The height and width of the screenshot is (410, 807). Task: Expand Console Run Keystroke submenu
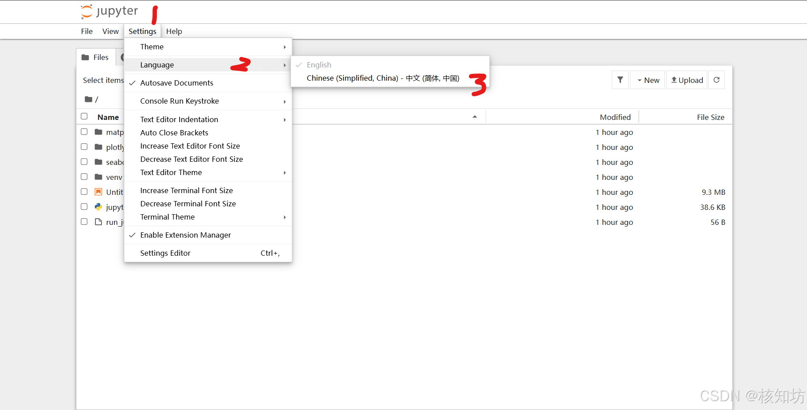click(208, 101)
